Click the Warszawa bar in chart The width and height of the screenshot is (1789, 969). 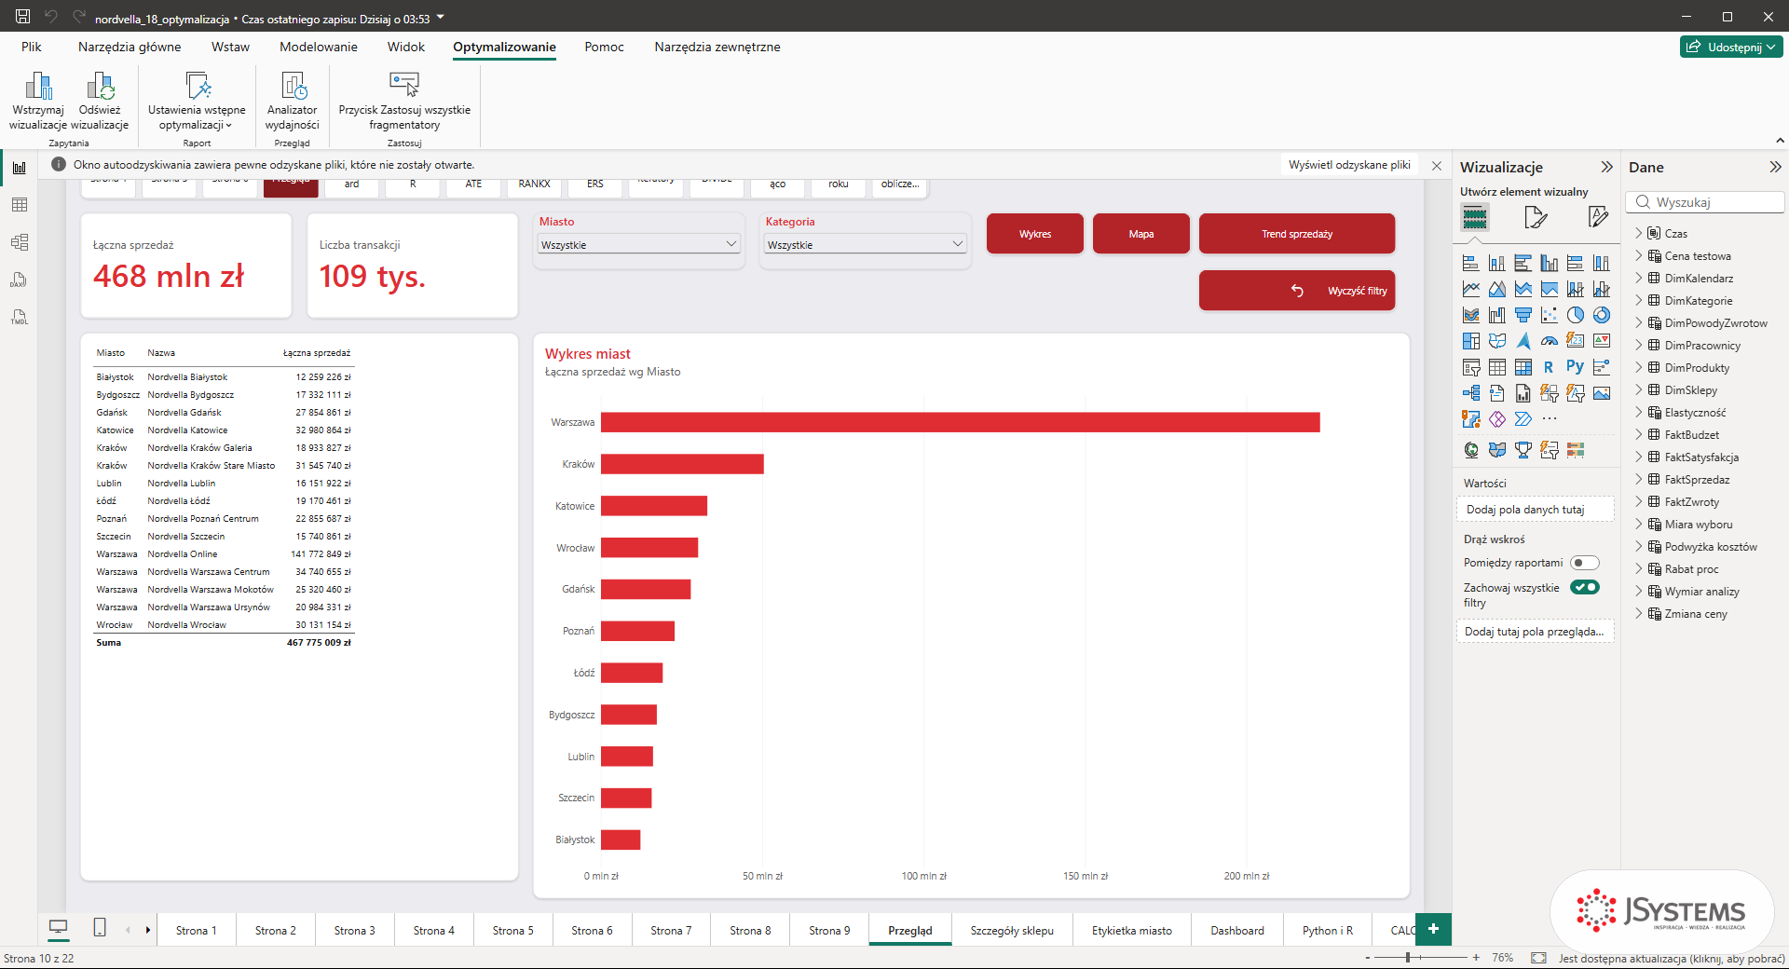coord(960,422)
